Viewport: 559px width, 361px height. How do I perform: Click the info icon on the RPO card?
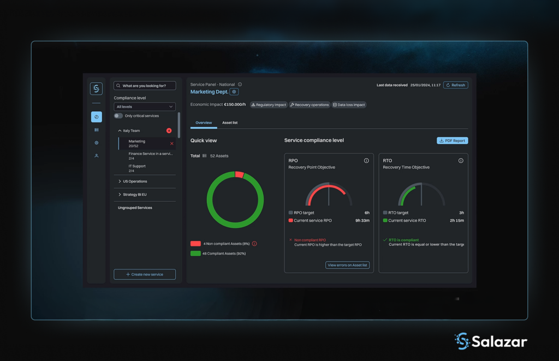(x=366, y=161)
